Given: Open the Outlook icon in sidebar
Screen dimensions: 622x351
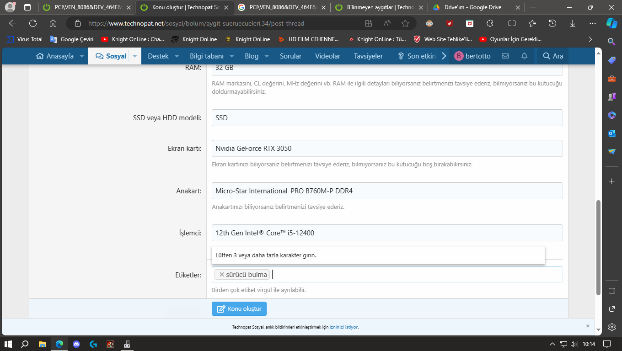Looking at the screenshot, I should click(x=611, y=133).
